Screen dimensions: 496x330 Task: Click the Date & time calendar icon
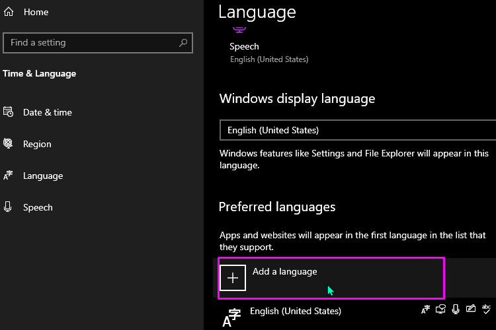pos(8,112)
